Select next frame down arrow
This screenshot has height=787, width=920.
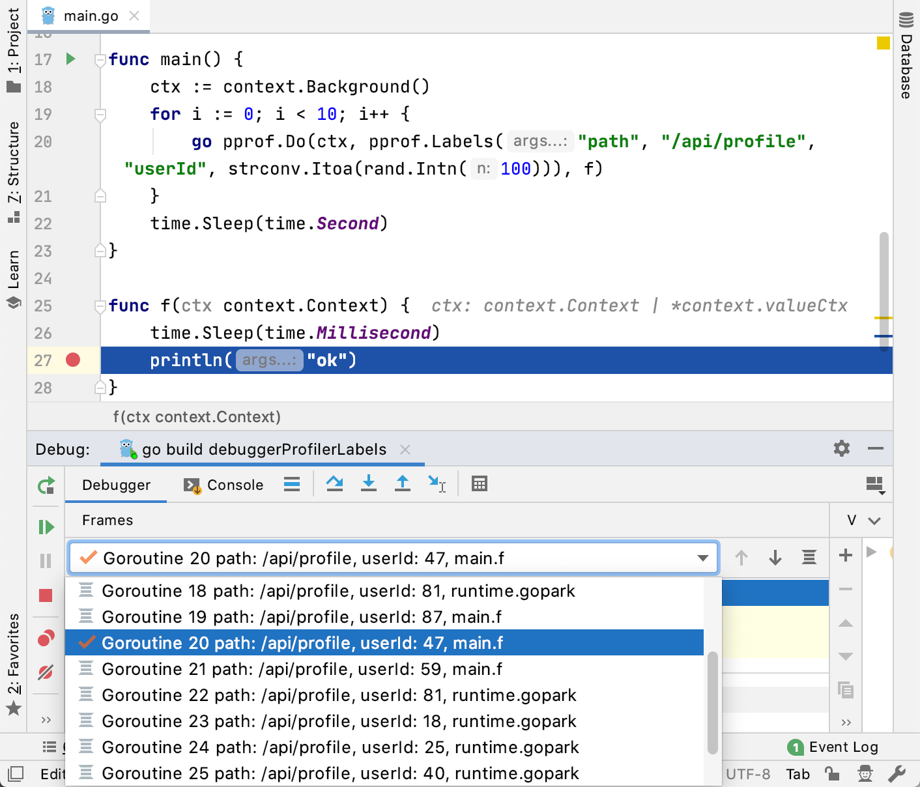point(775,558)
